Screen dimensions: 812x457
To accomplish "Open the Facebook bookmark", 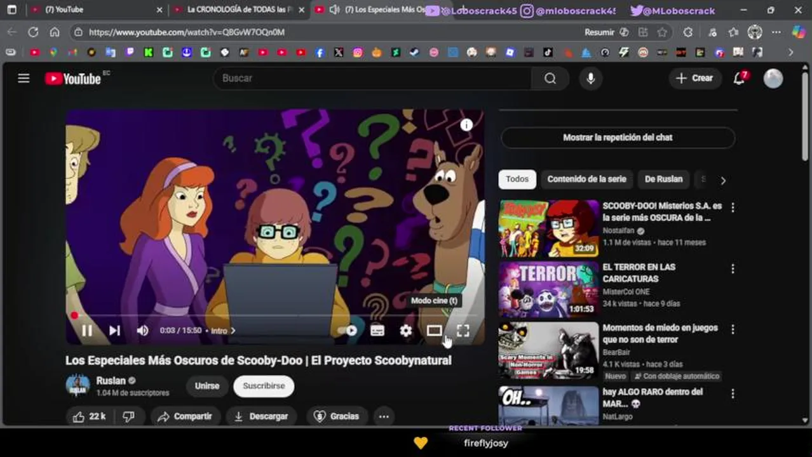I will click(320, 53).
